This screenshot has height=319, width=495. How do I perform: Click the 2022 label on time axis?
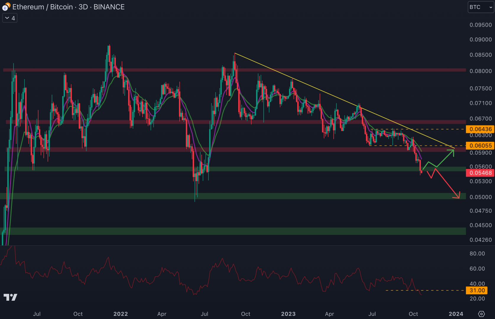click(121, 314)
